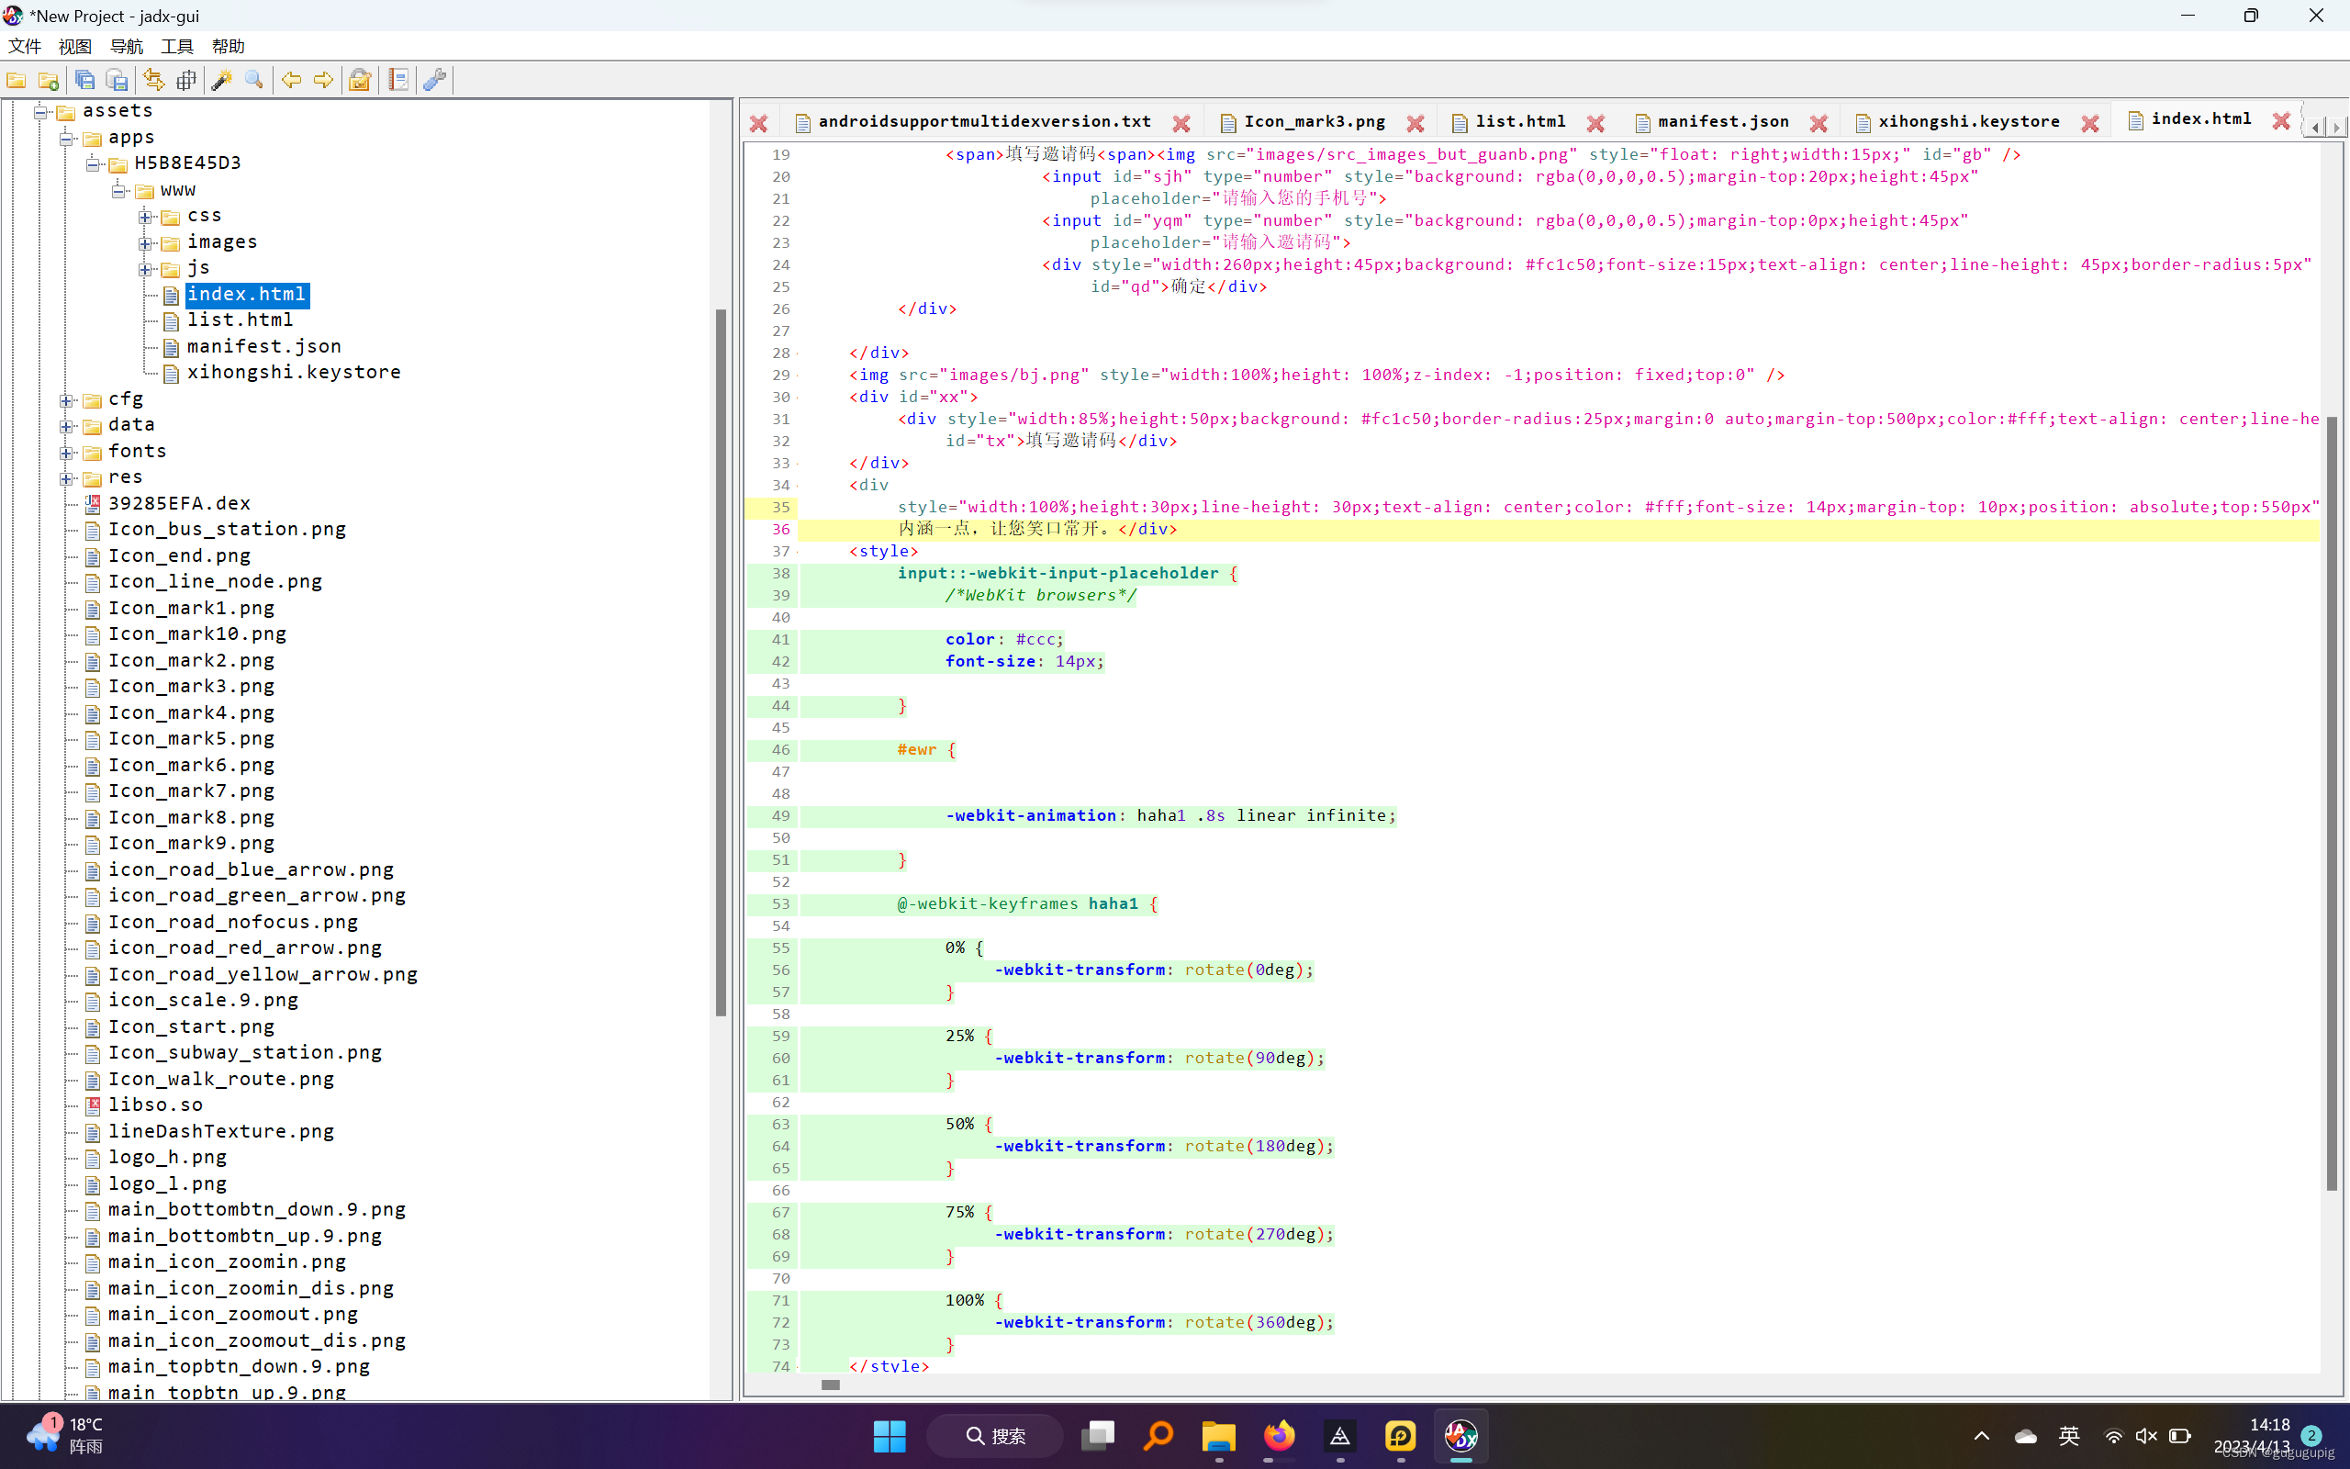Collapse the H5B8E45D3 folder node
The width and height of the screenshot is (2350, 1469).
pyautogui.click(x=92, y=164)
